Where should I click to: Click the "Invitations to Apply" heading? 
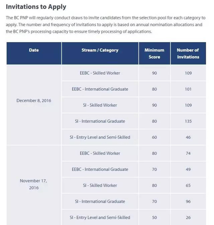[36, 7]
